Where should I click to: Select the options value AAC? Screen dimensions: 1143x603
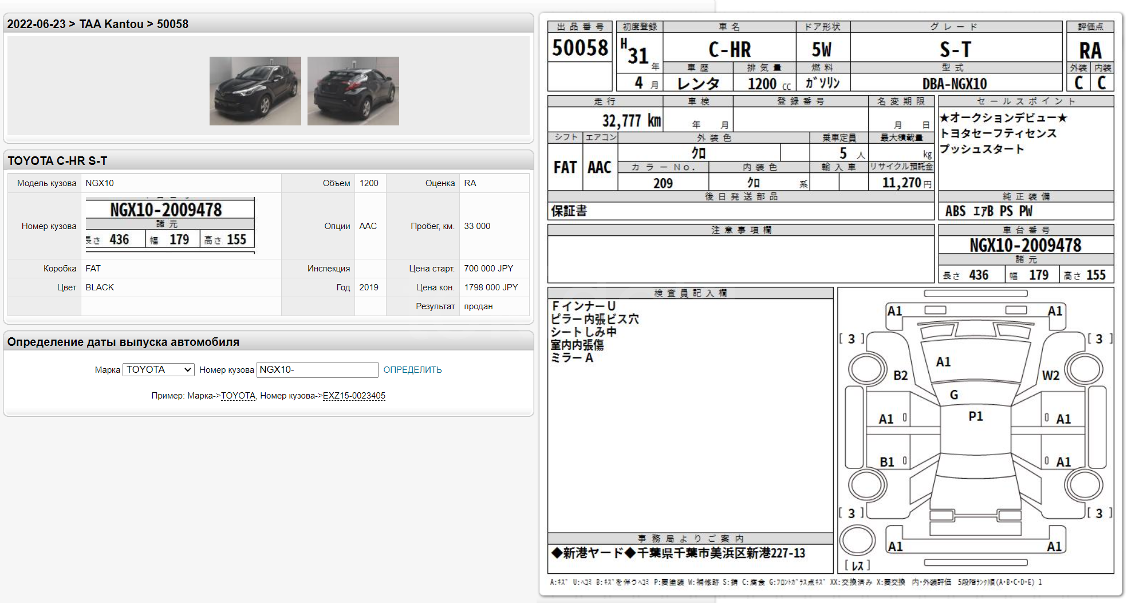[368, 226]
